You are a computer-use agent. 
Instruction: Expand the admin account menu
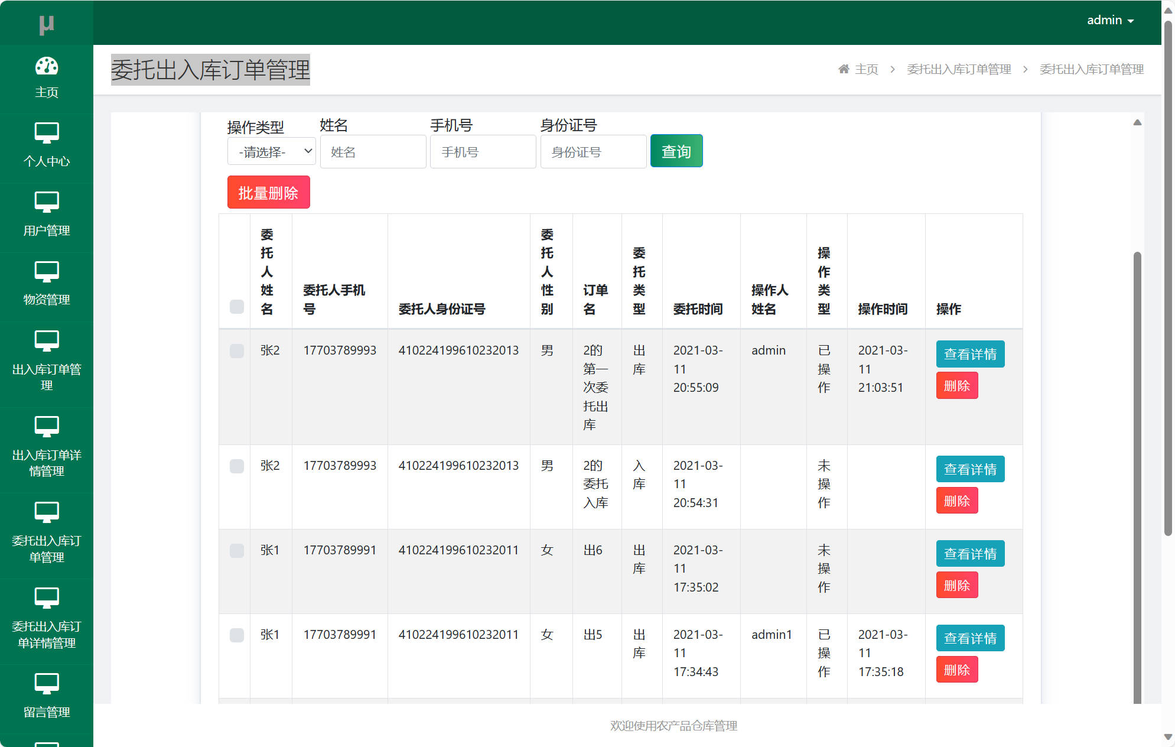pos(1109,20)
